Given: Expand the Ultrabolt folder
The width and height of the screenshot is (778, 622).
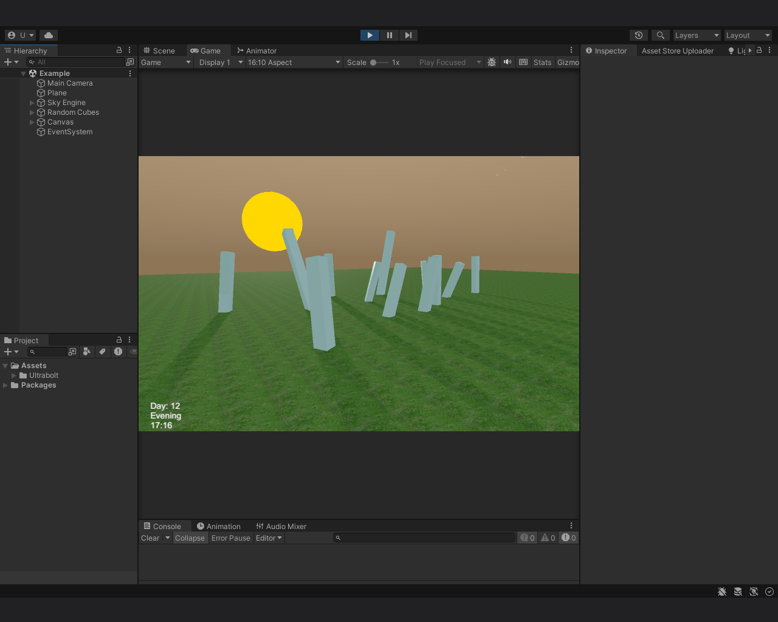Looking at the screenshot, I should [x=14, y=375].
